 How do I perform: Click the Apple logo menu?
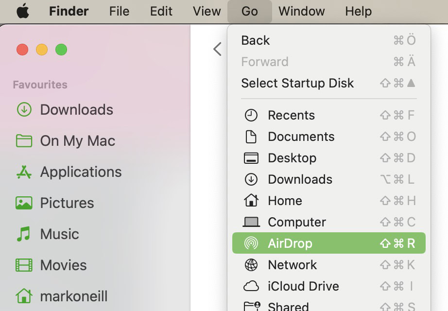[x=22, y=11]
